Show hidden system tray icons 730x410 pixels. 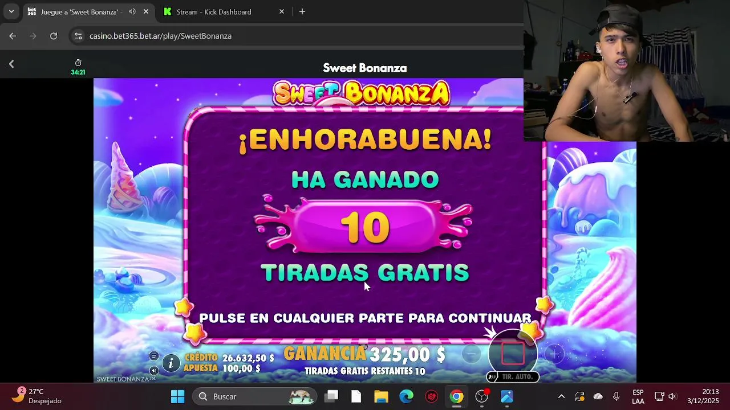click(x=561, y=396)
